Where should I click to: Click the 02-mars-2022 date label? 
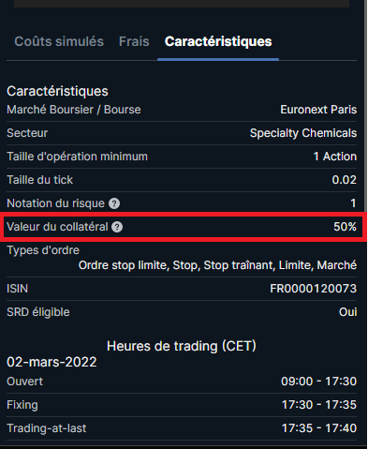[52, 362]
